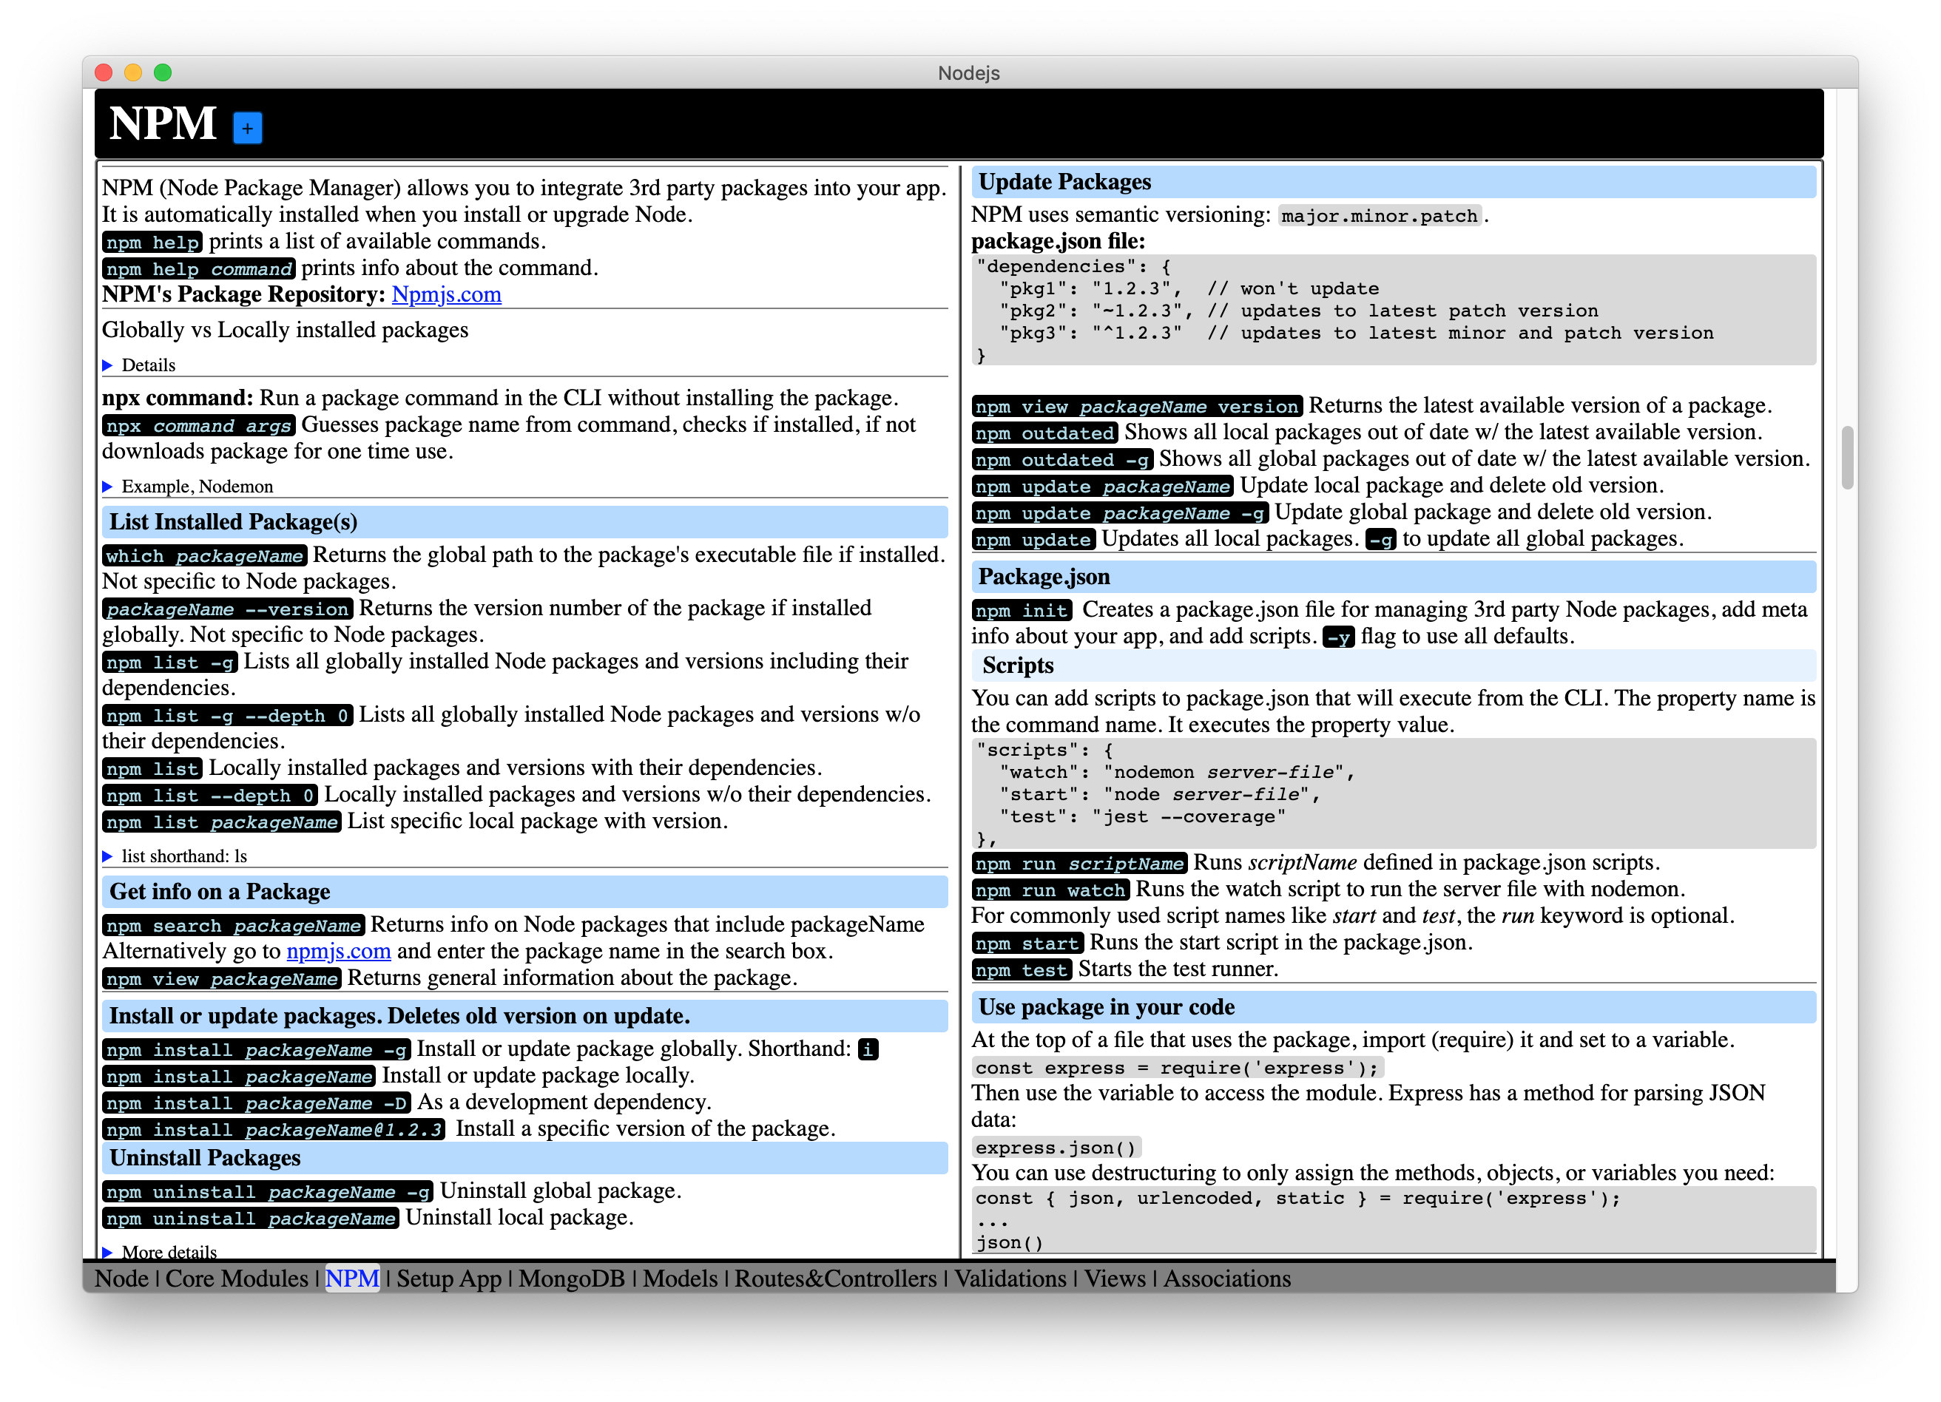This screenshot has height=1402, width=1941.
Task: Click the 'Install or update packages' section heading
Action: point(524,1015)
